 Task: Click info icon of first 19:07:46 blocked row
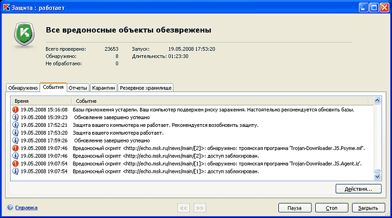pyautogui.click(x=16, y=156)
